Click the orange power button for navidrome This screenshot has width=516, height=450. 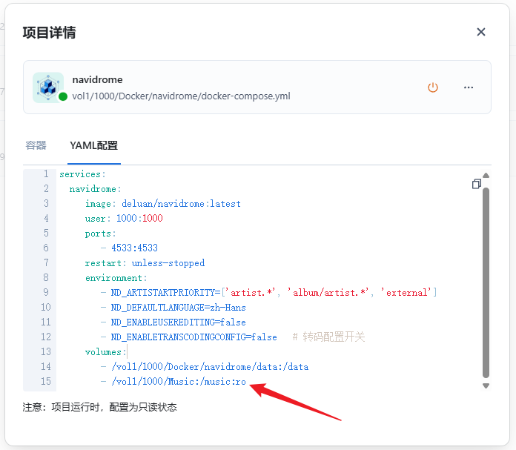pos(433,87)
